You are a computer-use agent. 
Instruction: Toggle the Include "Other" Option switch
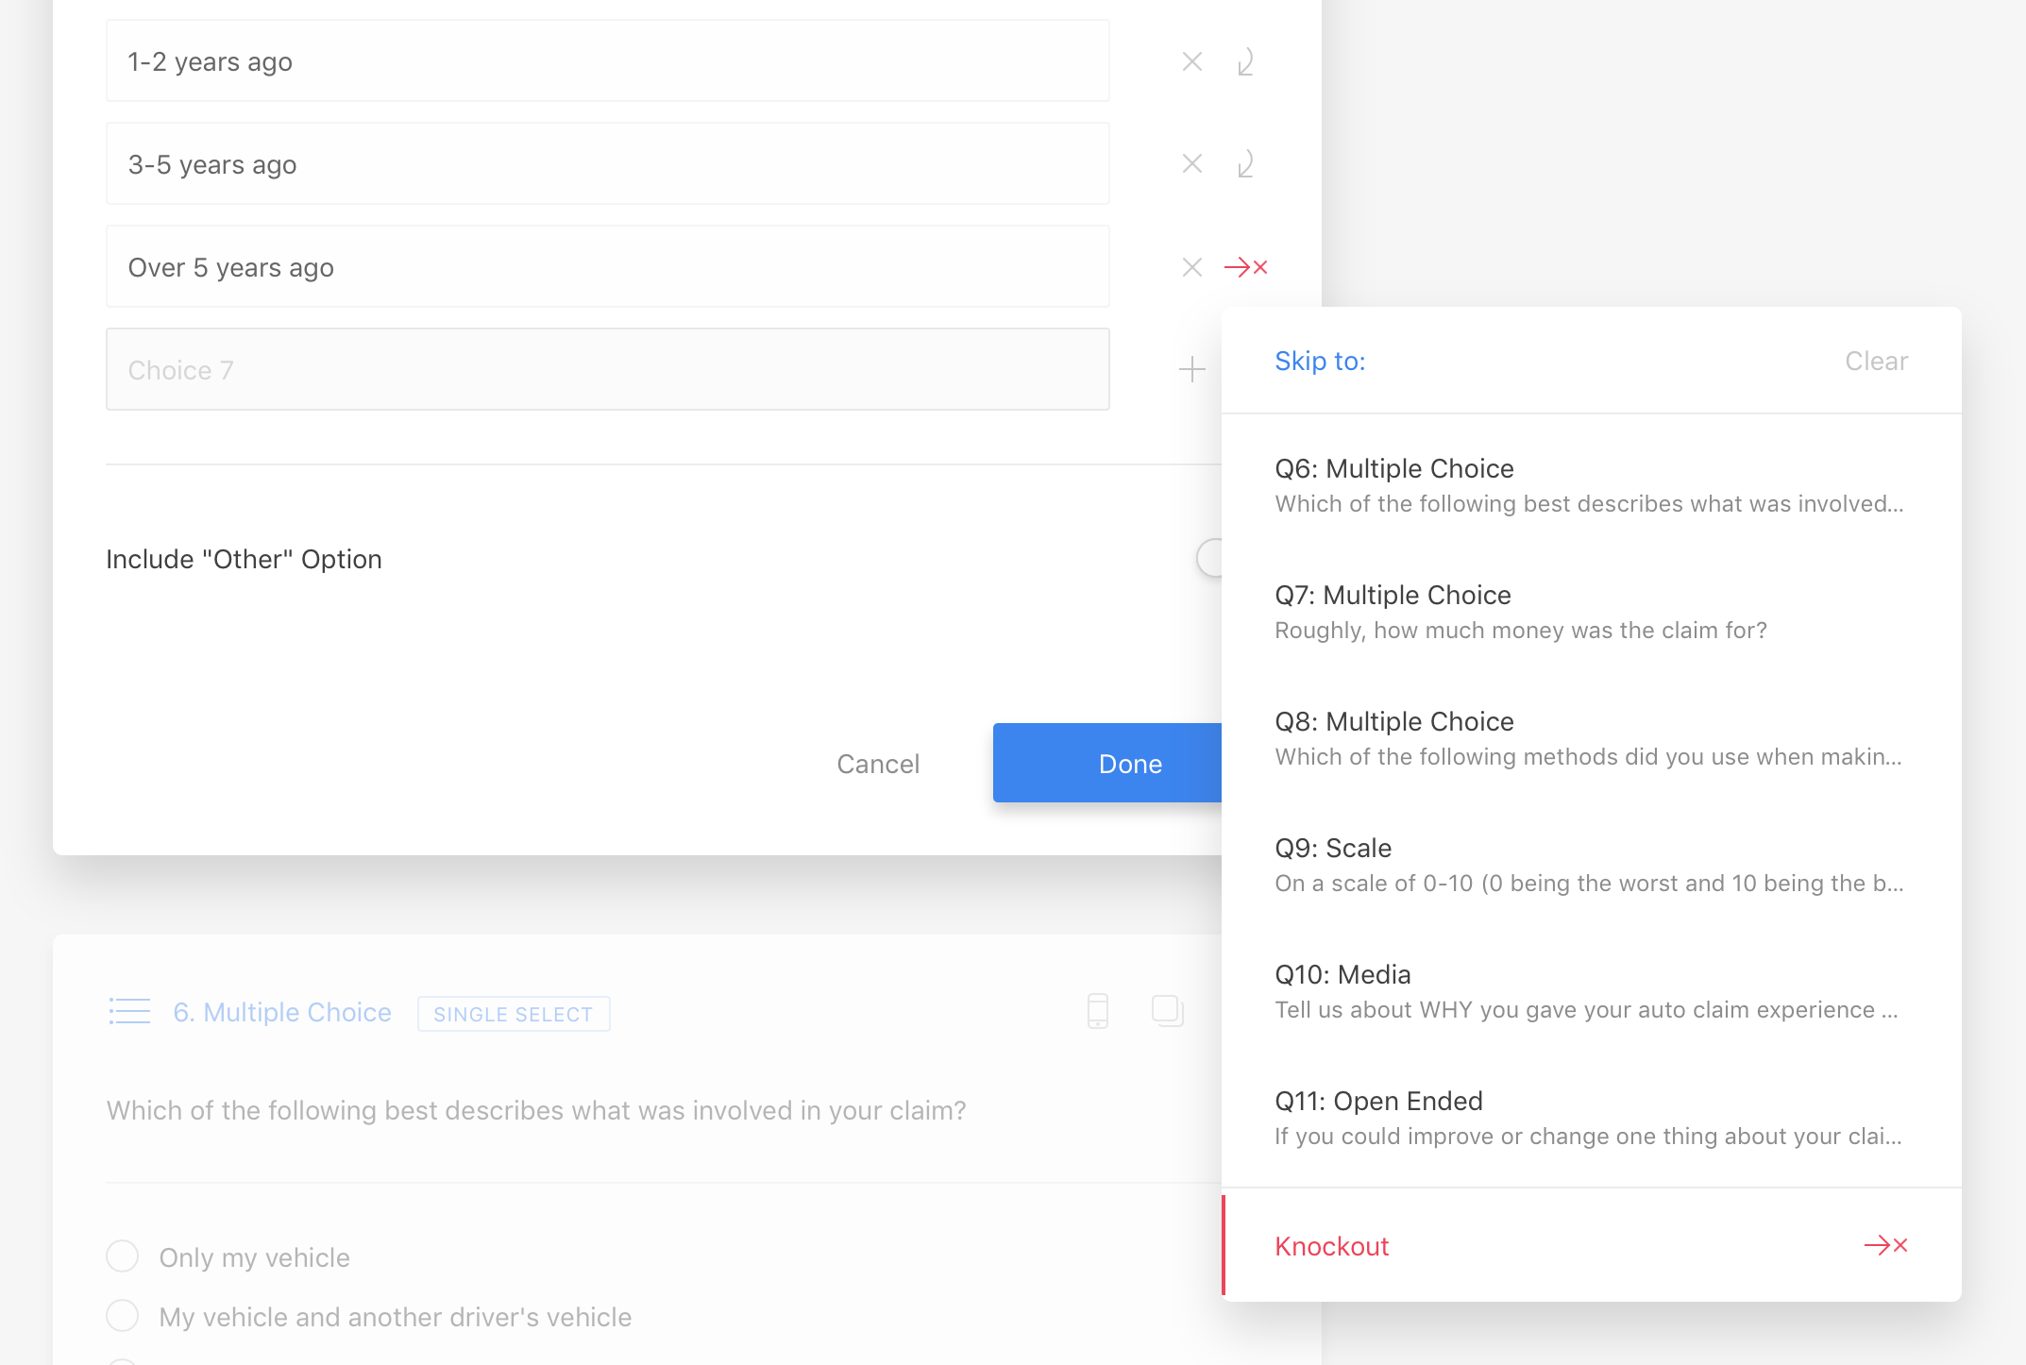[x=1209, y=558]
